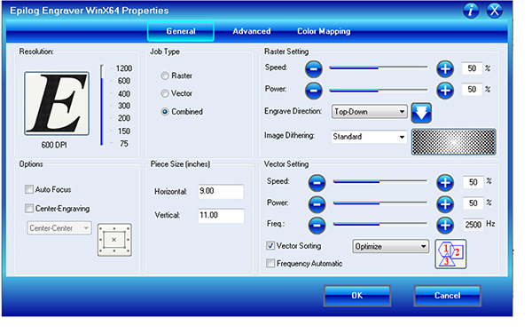This screenshot has width=532, height=334.
Task: Click the raster Speed slider track
Action: point(379,68)
